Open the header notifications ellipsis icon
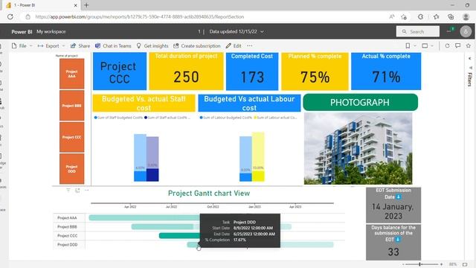Screen dimensions: 476x268 [x=449, y=31]
